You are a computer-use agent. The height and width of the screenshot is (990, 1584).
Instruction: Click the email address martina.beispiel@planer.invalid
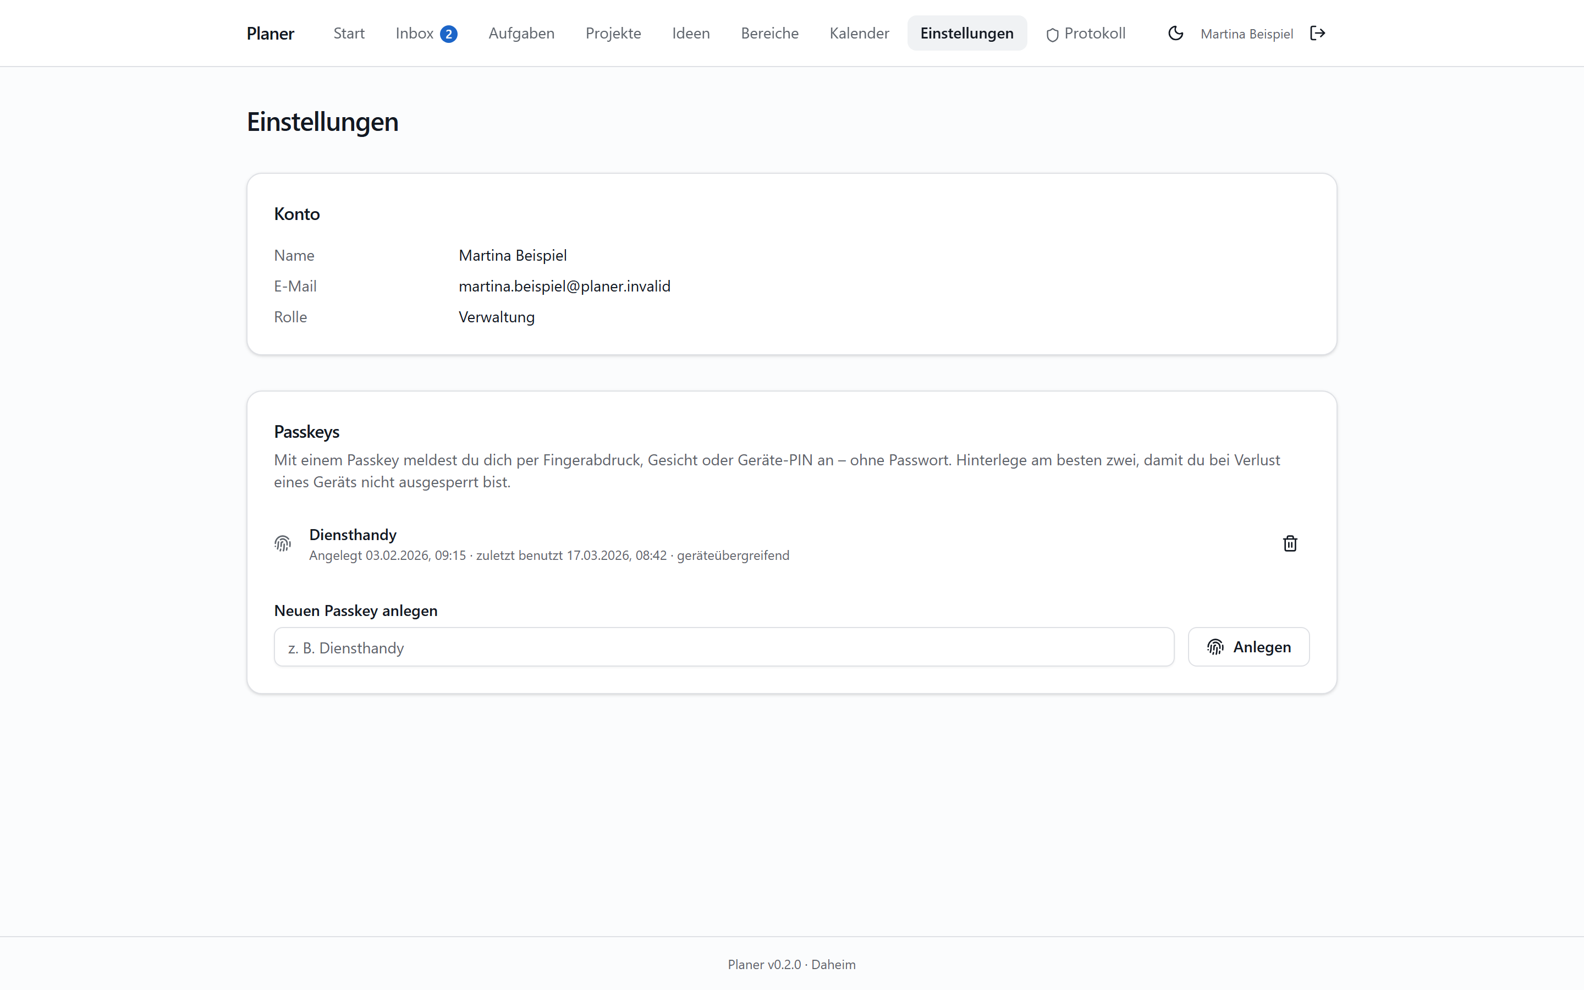click(x=564, y=286)
